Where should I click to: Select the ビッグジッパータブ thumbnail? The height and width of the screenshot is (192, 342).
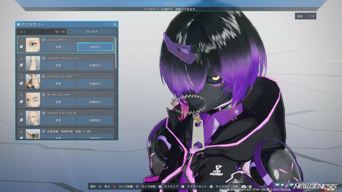pyautogui.click(x=33, y=81)
